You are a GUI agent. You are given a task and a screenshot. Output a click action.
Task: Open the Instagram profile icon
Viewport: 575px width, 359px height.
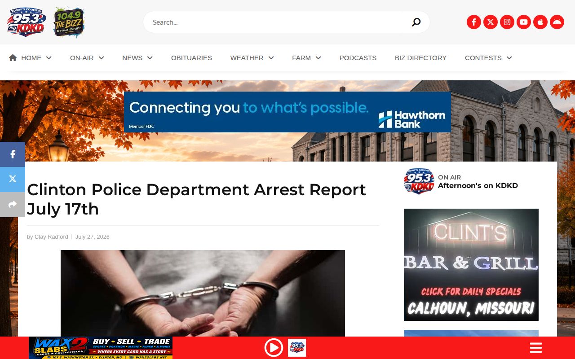[507, 22]
